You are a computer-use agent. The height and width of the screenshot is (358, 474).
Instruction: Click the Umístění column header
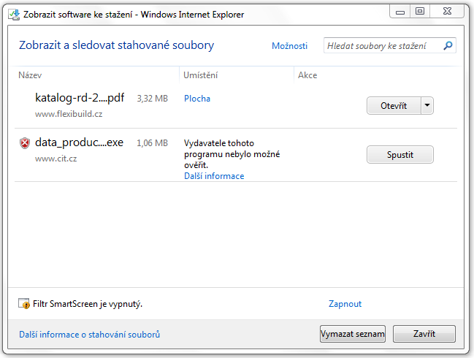click(200, 75)
